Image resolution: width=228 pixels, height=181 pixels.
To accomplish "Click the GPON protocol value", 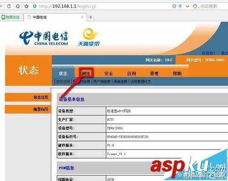I will click(x=110, y=179).
